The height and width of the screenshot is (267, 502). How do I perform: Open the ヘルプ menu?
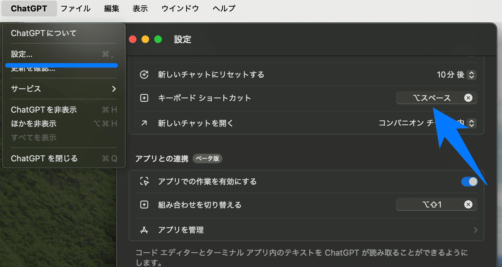[x=224, y=9]
